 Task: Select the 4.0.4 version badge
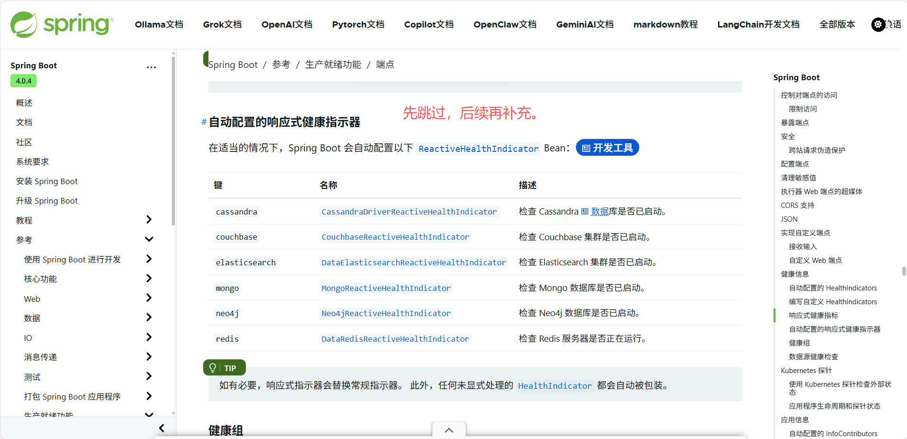click(x=24, y=81)
